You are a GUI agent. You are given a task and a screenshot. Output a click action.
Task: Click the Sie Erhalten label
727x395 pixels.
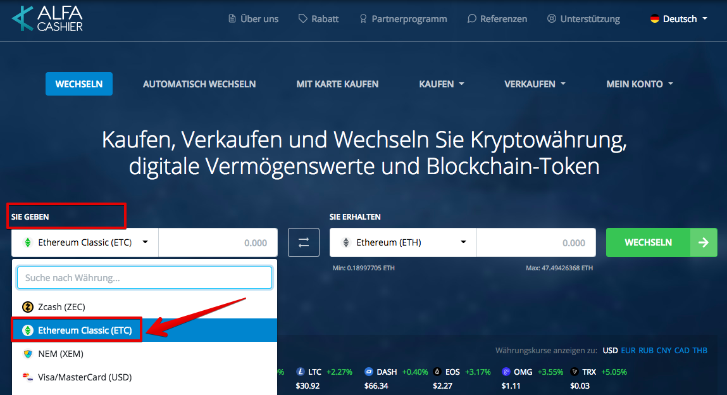(x=355, y=216)
